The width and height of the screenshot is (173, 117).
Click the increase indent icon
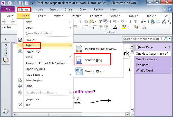pyautogui.click(x=106, y=27)
